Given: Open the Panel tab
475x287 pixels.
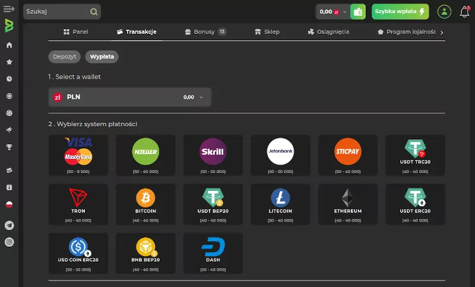Looking at the screenshot, I should coord(76,32).
